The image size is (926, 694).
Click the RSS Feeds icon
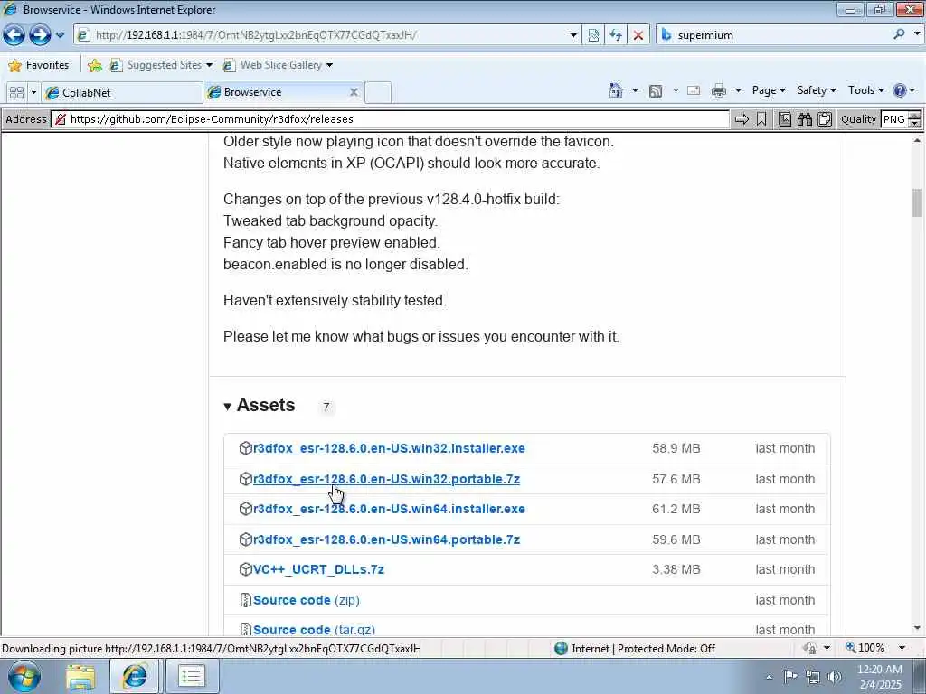656,91
